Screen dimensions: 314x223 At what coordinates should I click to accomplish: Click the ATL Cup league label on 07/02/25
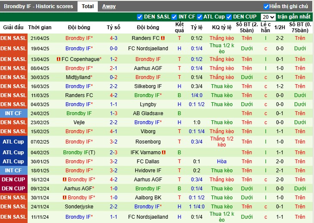point(13,142)
